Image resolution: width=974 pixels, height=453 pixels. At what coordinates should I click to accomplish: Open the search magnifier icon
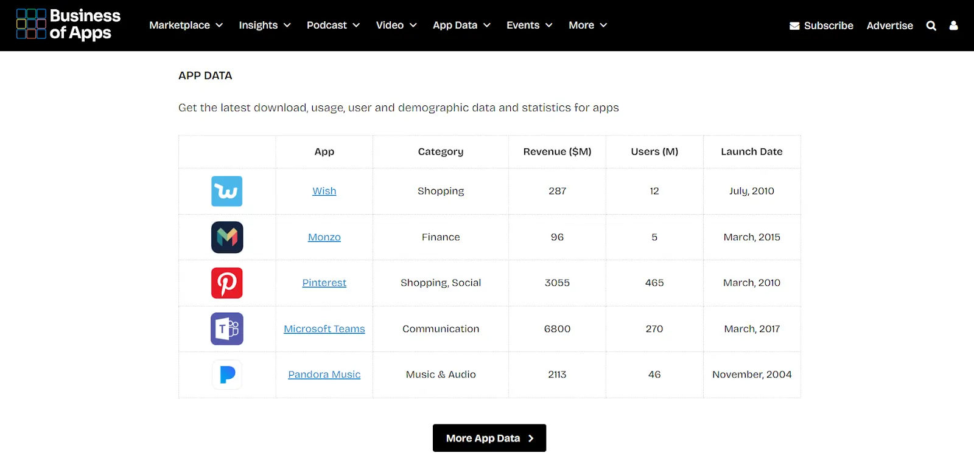click(x=931, y=26)
